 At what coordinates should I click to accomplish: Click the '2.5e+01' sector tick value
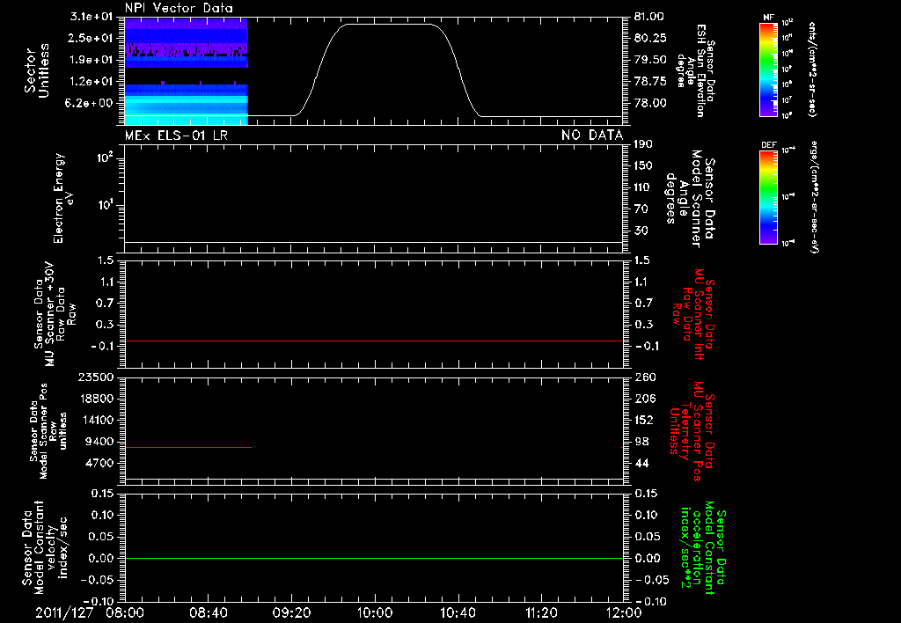pos(91,38)
